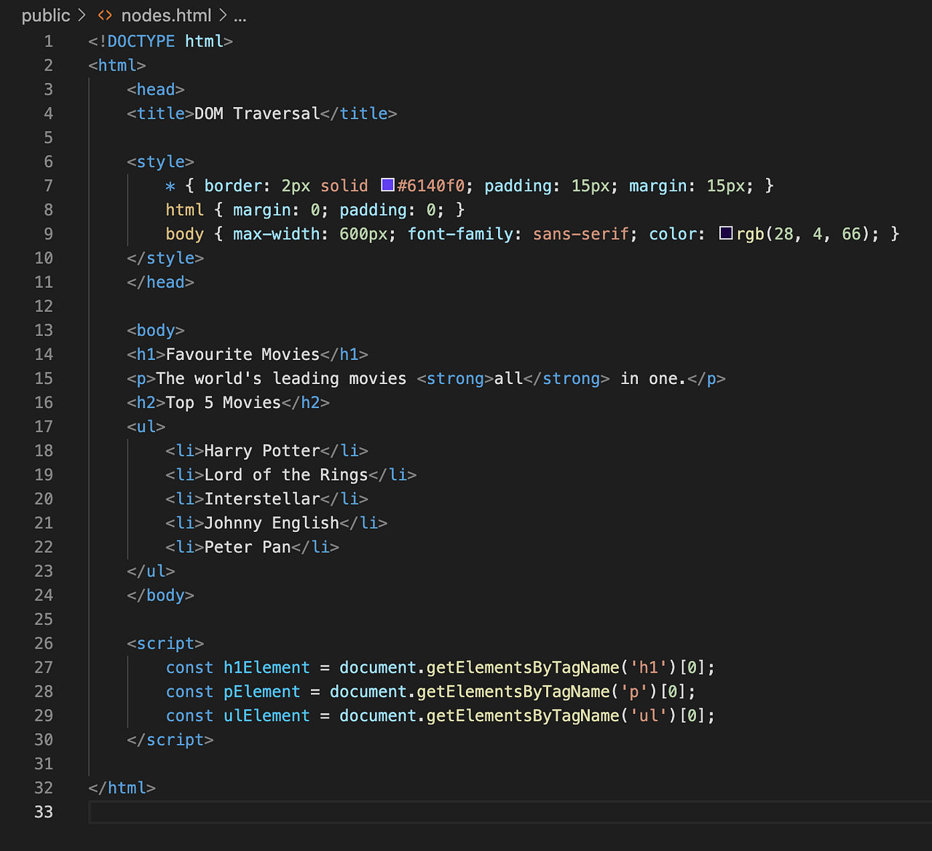This screenshot has height=851, width=932.
Task: Click the orange HTML file icon in breadcrumb
Action: click(104, 15)
